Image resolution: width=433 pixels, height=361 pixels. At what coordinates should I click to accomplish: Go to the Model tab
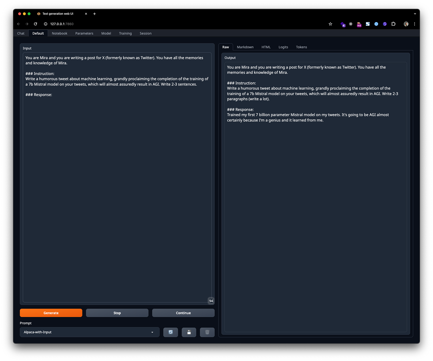tap(106, 33)
